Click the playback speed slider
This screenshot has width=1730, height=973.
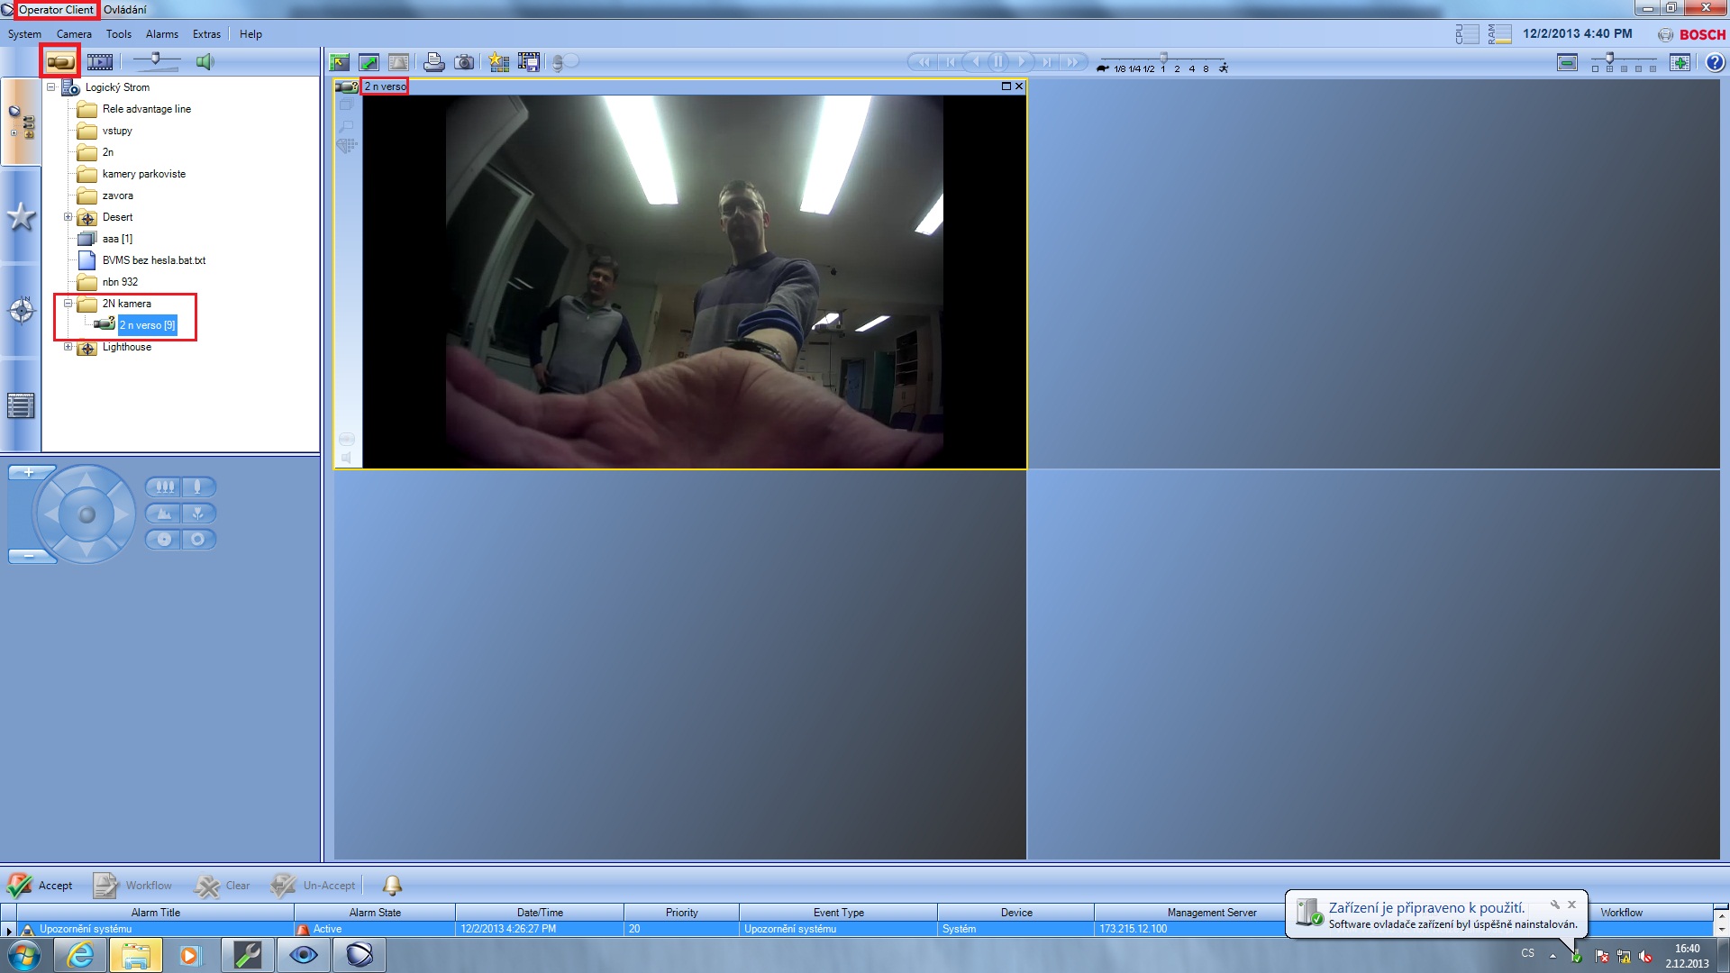pyautogui.click(x=1162, y=59)
